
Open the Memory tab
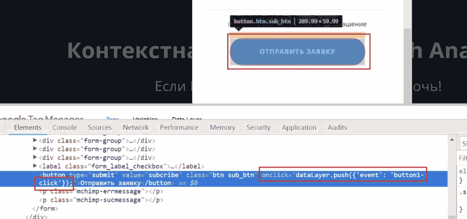click(222, 128)
